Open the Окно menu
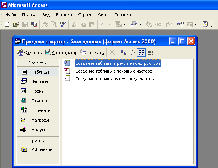 [x=103, y=15]
